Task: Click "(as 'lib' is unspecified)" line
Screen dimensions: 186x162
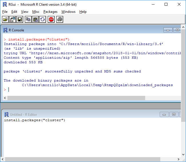Action: pyautogui.click(x=32, y=48)
